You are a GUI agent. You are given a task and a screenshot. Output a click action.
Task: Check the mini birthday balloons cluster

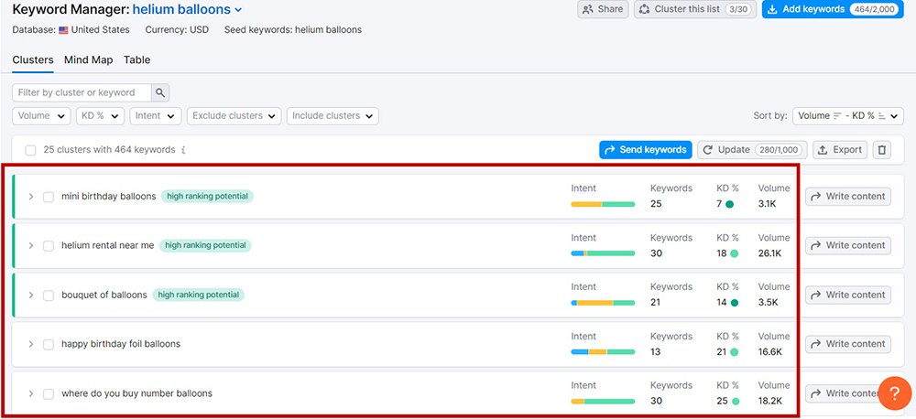tap(49, 197)
